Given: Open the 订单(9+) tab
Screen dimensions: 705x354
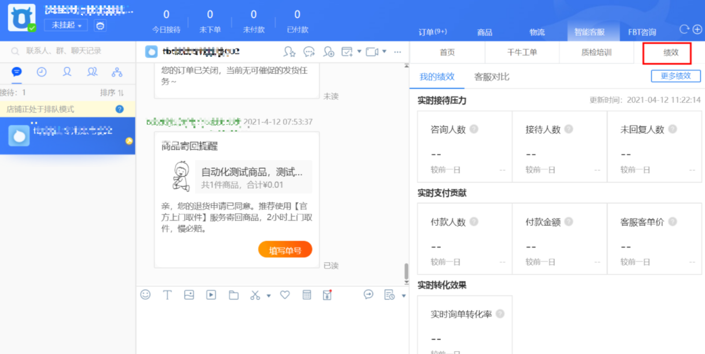Looking at the screenshot, I should 432,32.
